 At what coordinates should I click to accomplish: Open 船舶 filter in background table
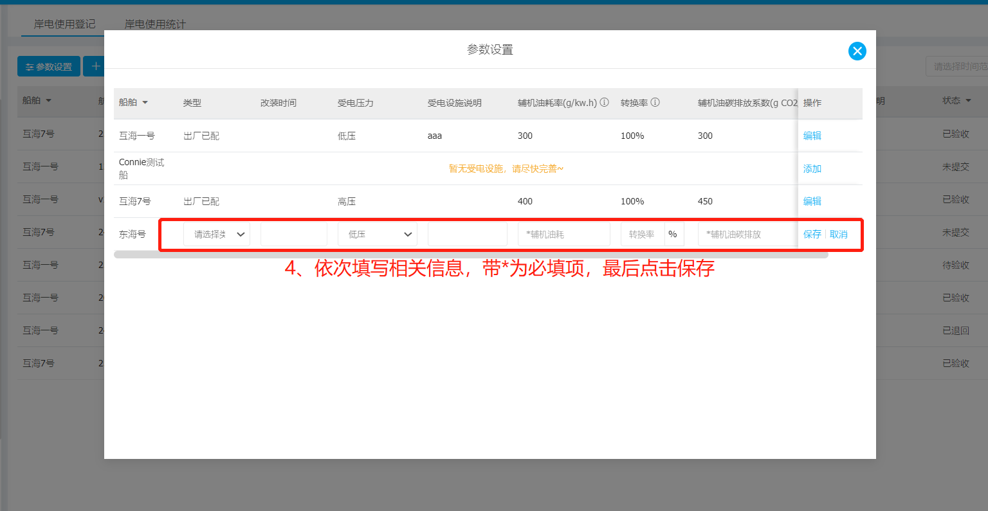click(x=48, y=100)
